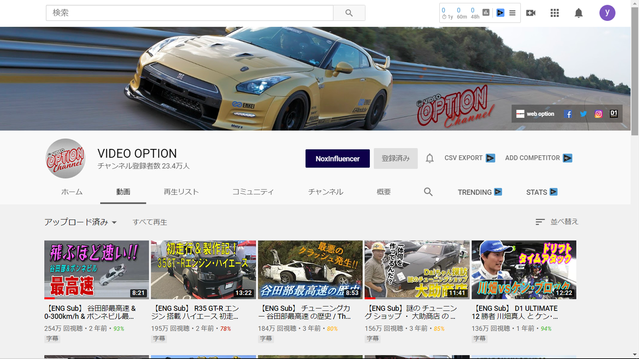
Task: Open the Twitter icon on banner
Action: tap(583, 114)
